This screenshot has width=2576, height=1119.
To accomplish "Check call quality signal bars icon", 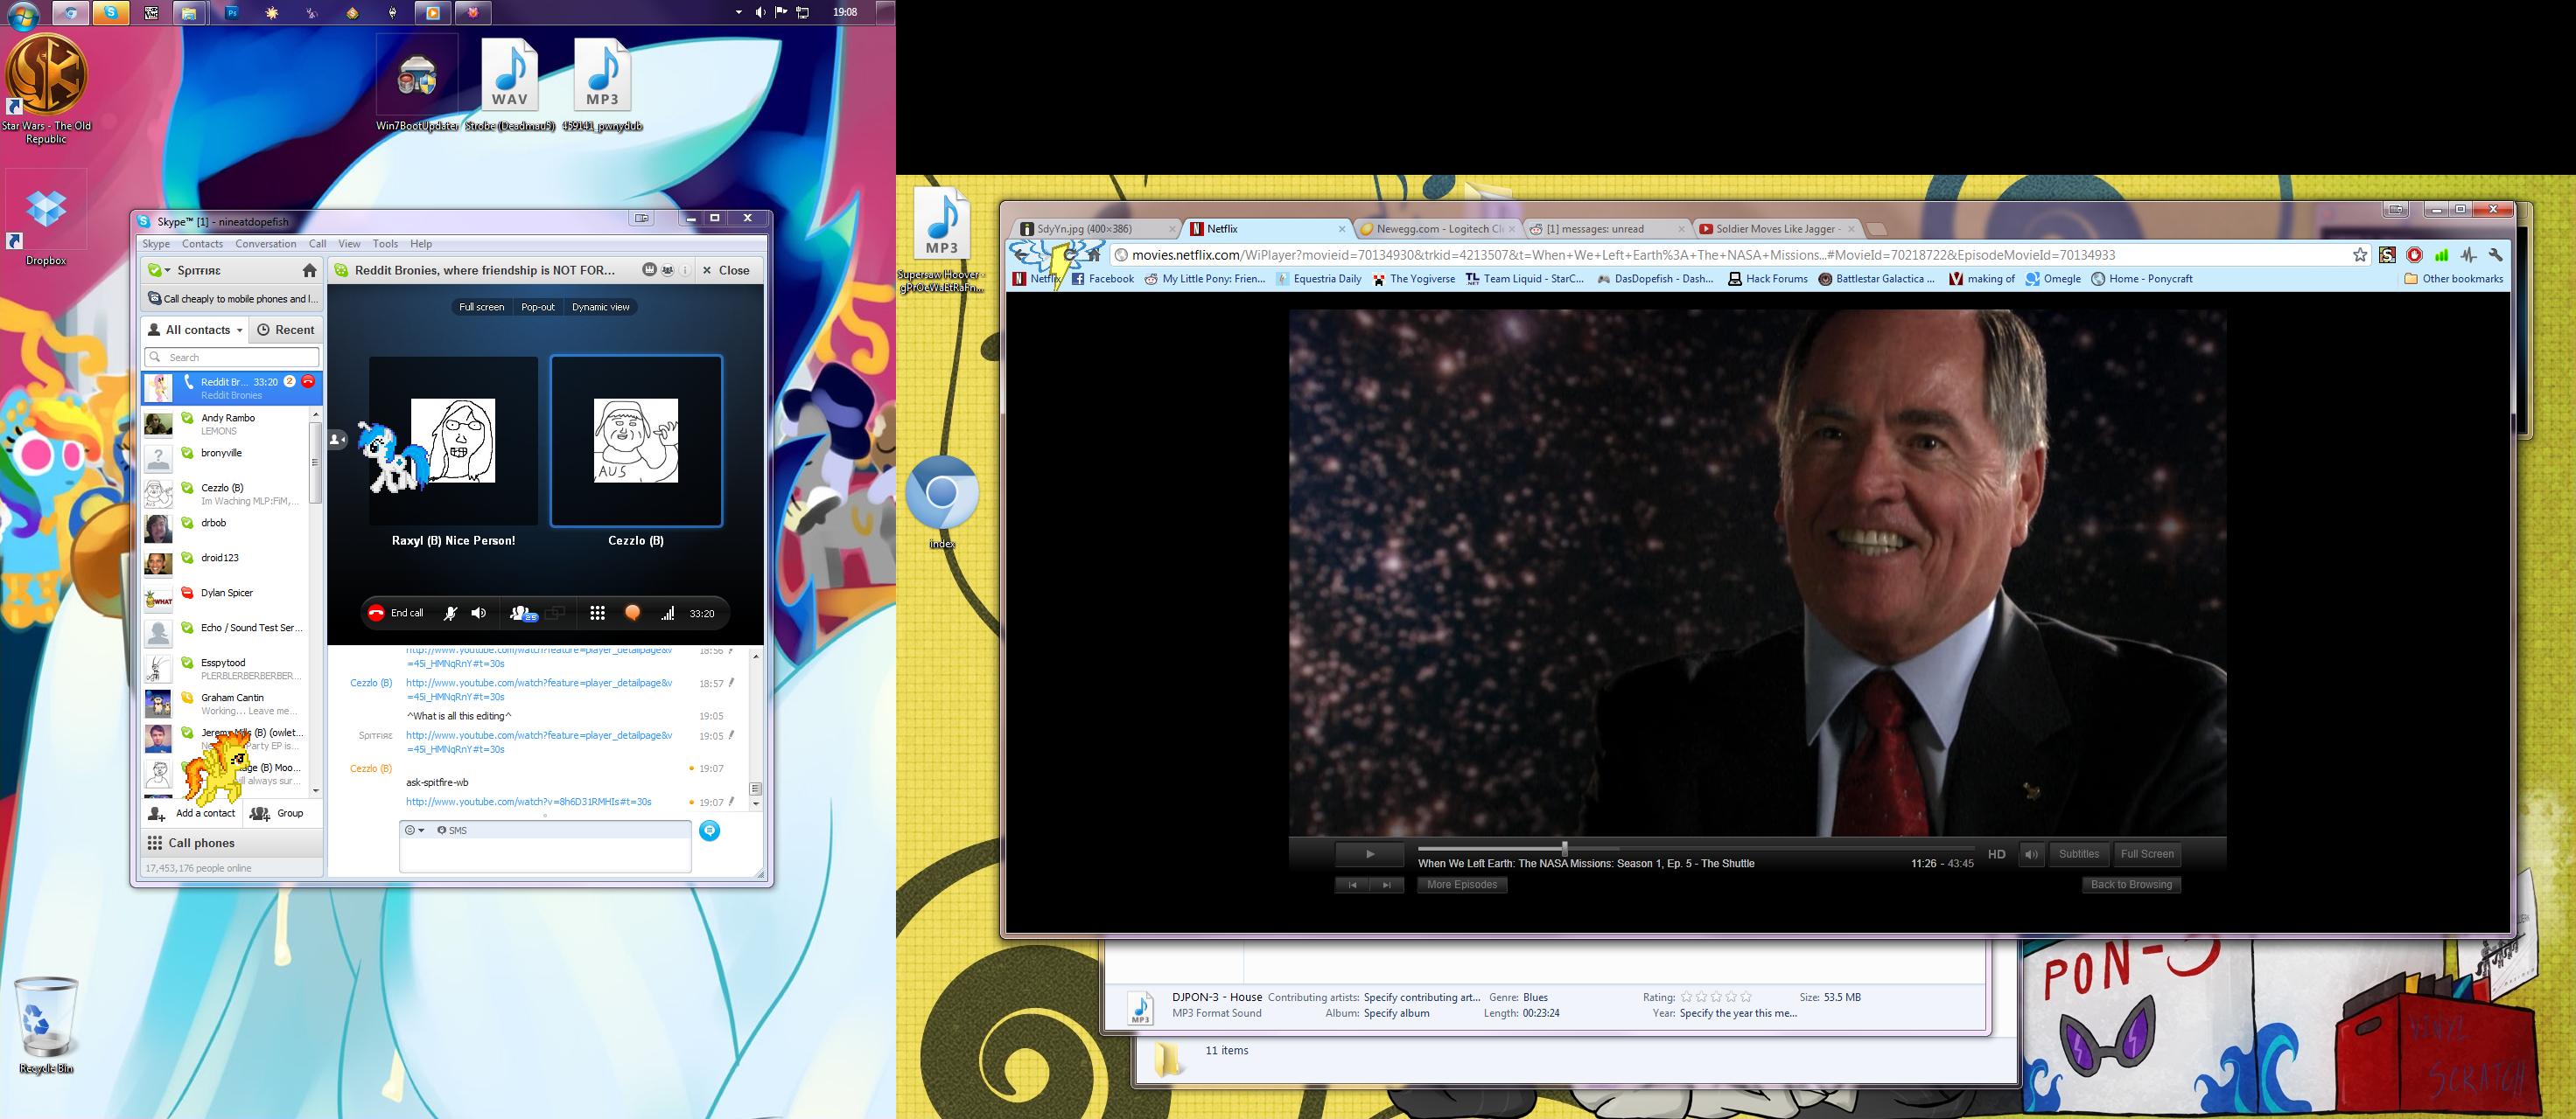I will click(x=667, y=614).
